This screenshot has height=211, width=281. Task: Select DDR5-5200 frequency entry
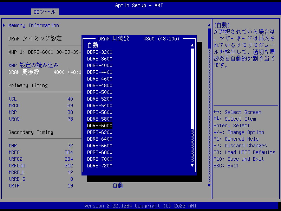tap(100, 99)
